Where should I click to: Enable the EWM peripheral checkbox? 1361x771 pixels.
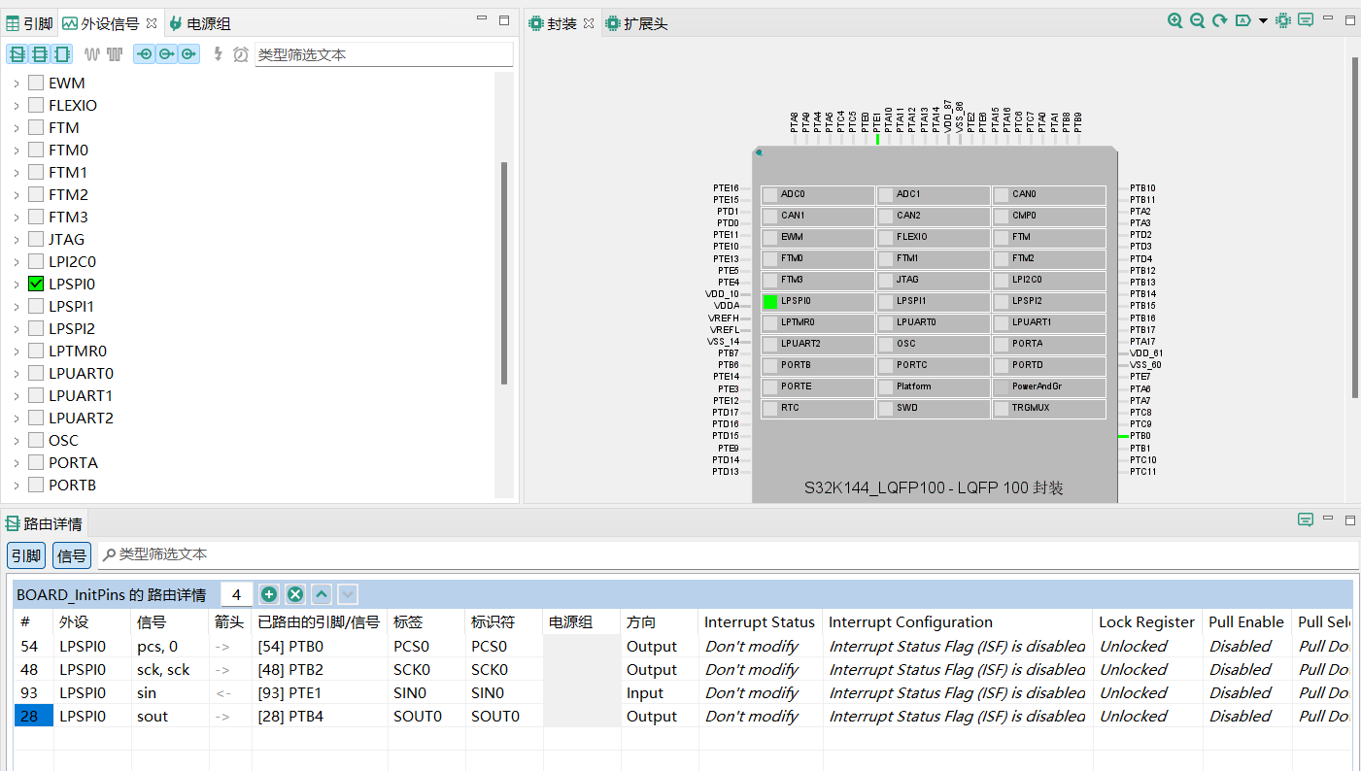tap(36, 83)
